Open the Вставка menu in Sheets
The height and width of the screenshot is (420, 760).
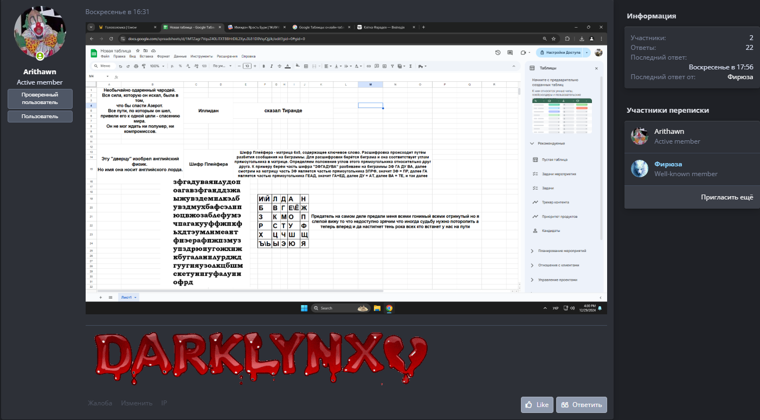[146, 56]
